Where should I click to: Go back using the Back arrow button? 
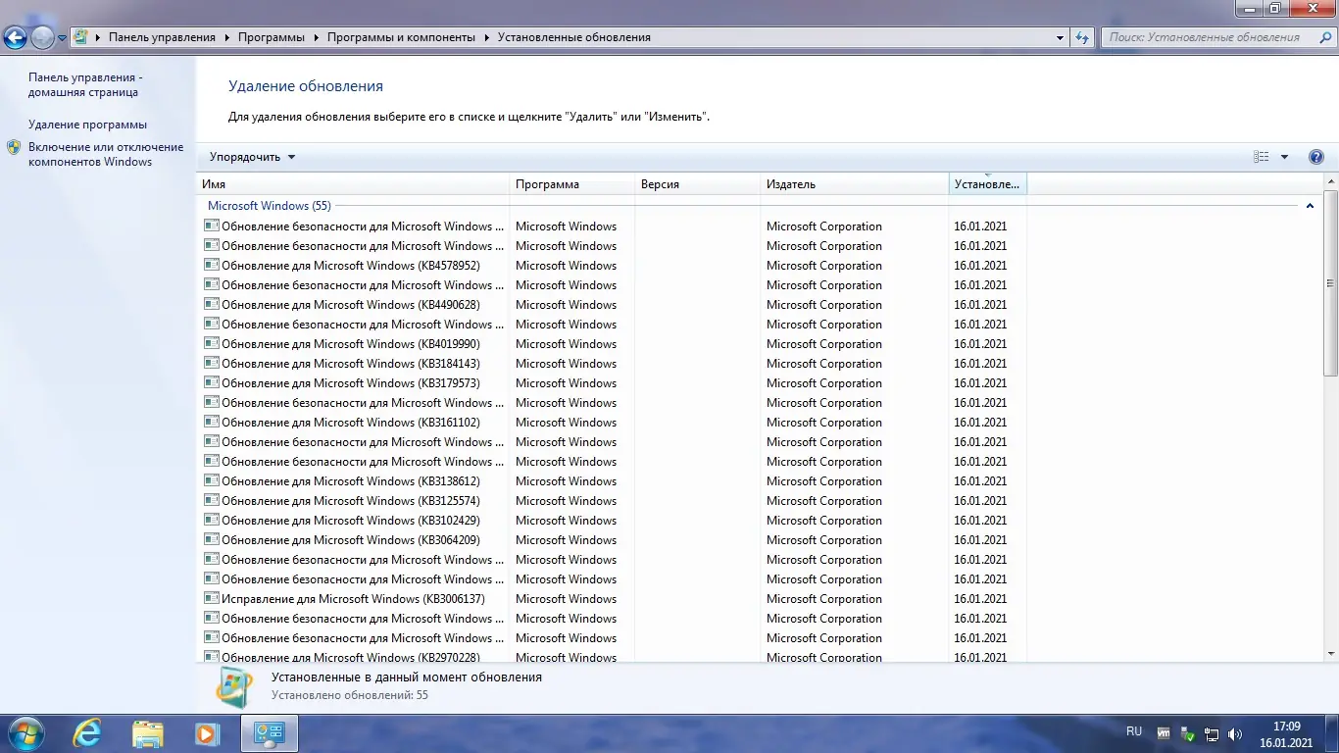[15, 37]
